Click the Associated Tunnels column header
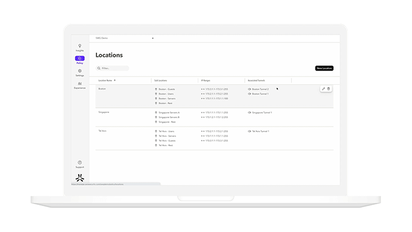Viewport: 412px width, 232px height. coord(256,81)
